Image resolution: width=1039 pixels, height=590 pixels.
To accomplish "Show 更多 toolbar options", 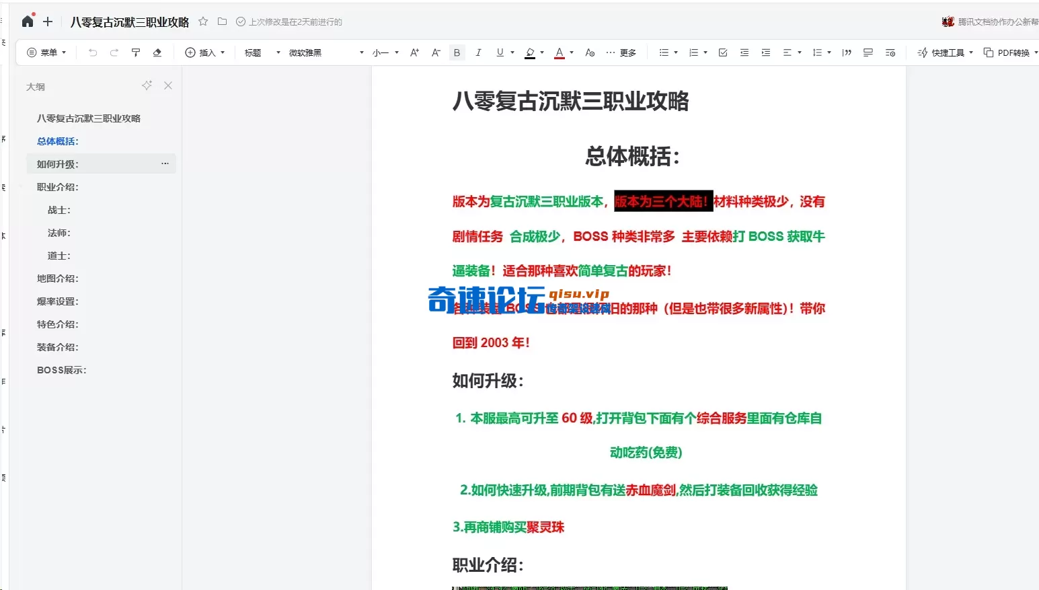I will [x=621, y=52].
